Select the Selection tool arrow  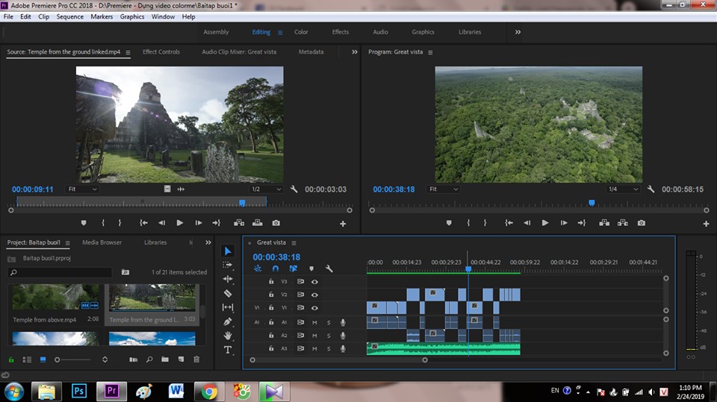[228, 251]
